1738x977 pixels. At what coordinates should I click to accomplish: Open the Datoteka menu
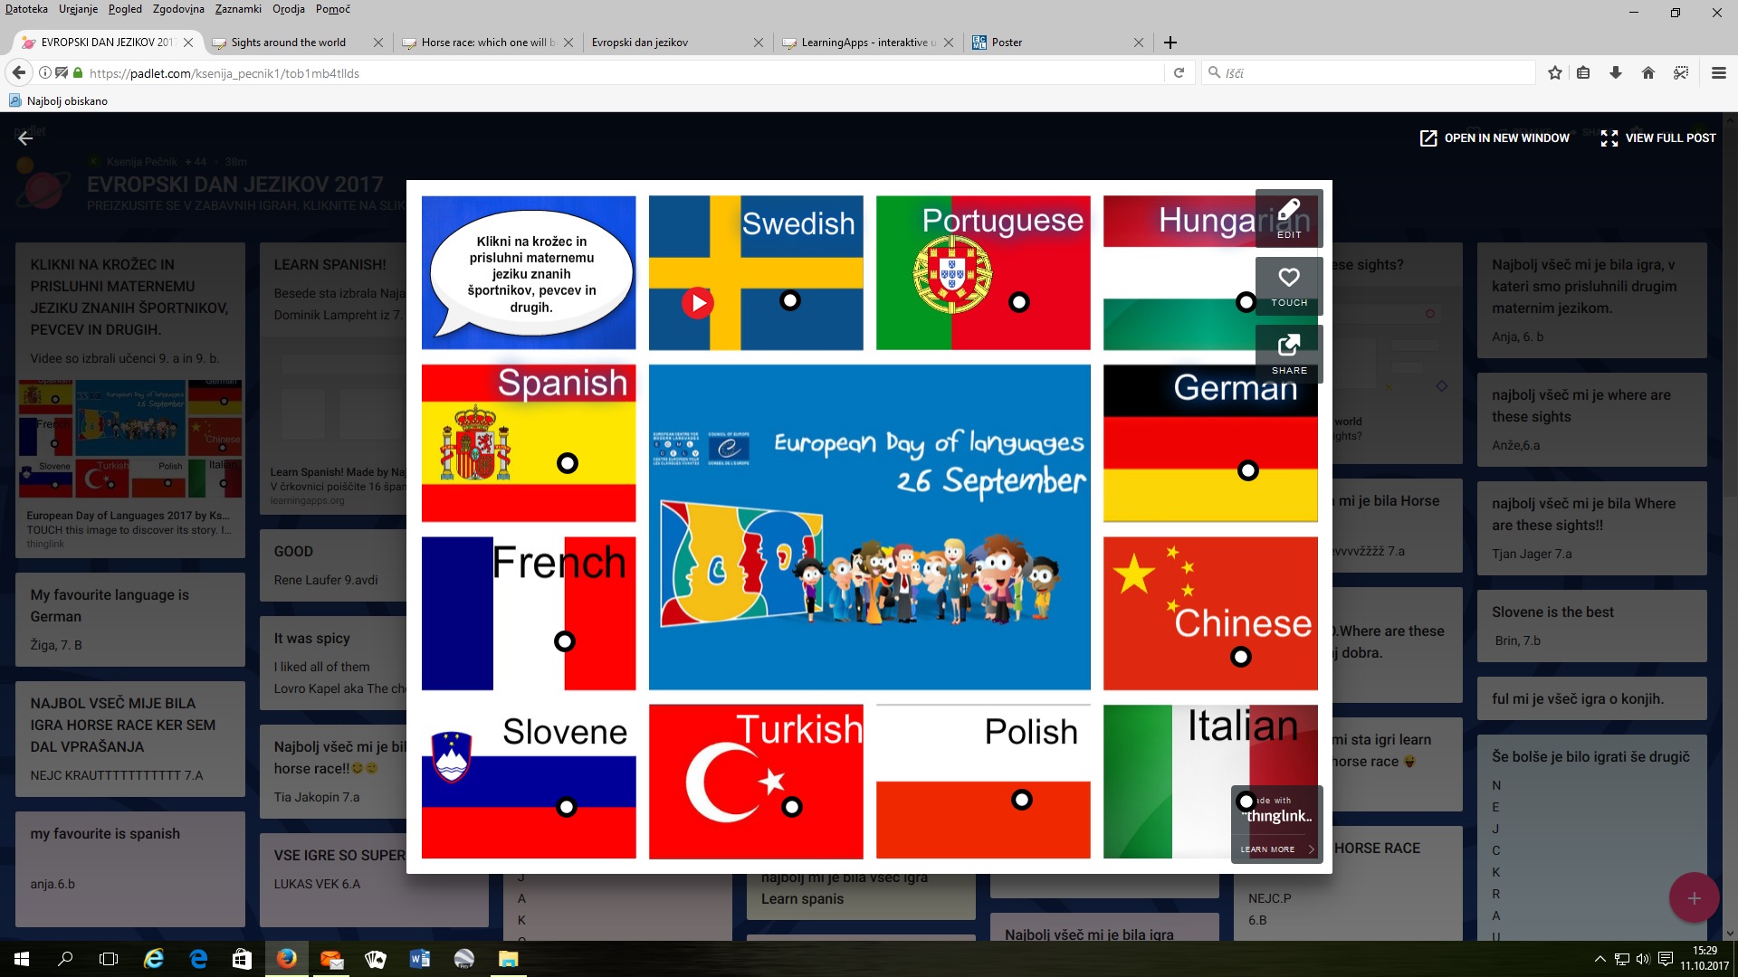pyautogui.click(x=26, y=9)
